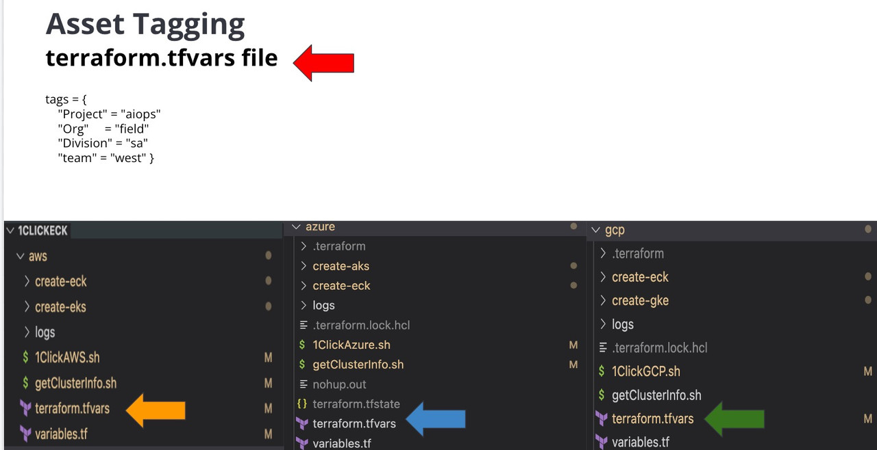Click the "Asset Tagging" slide heading
877x450 pixels.
pos(145,25)
